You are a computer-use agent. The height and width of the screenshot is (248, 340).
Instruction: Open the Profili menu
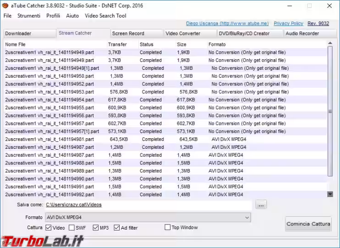click(x=53, y=16)
